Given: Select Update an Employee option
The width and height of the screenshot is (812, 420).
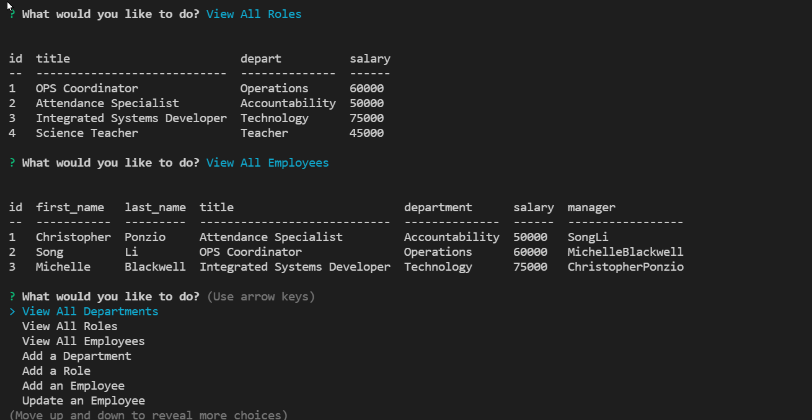Looking at the screenshot, I should coord(83,400).
